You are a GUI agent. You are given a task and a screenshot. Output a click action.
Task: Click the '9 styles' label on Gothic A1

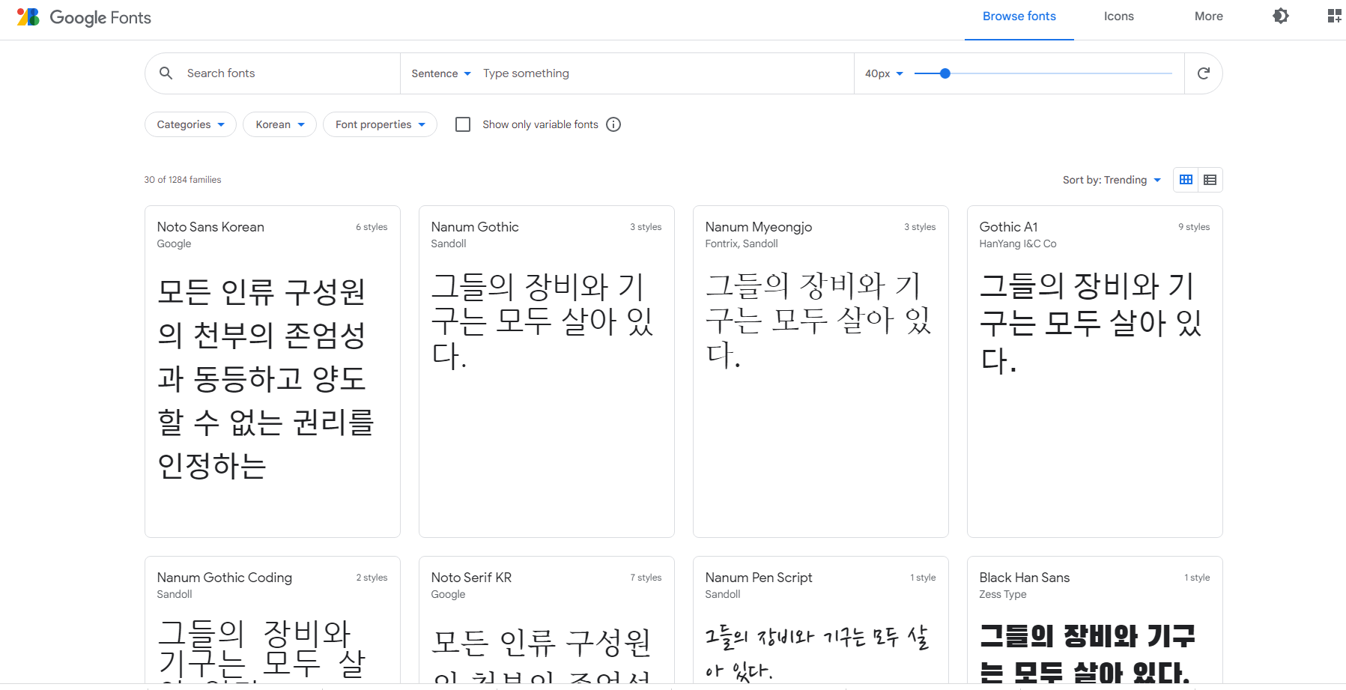pos(1194,227)
